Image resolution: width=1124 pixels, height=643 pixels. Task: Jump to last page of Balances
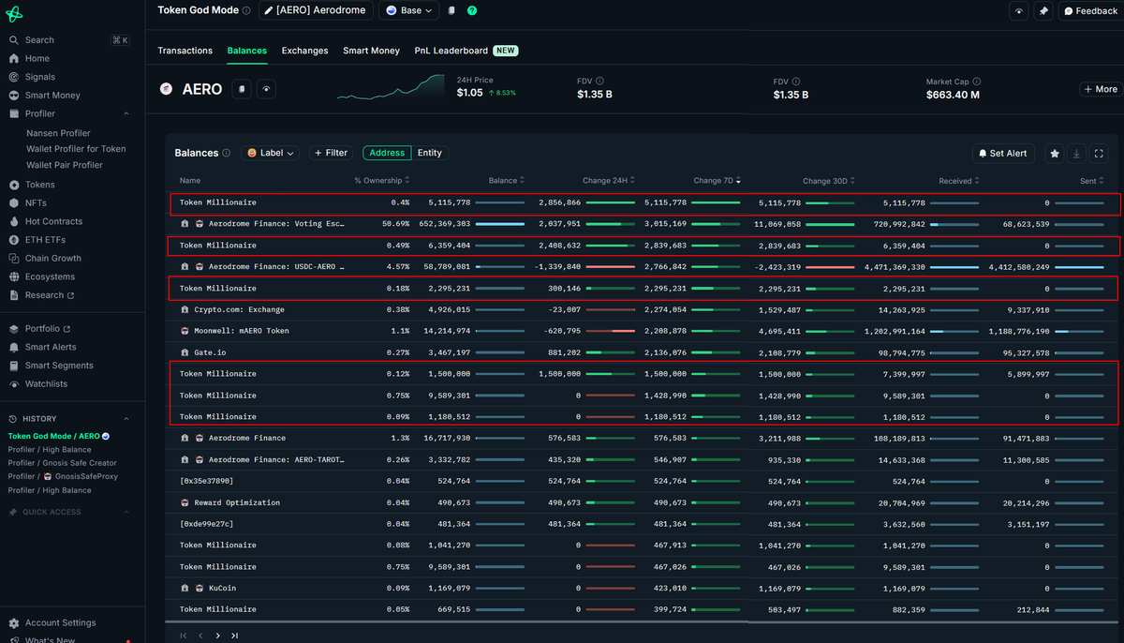click(x=235, y=636)
